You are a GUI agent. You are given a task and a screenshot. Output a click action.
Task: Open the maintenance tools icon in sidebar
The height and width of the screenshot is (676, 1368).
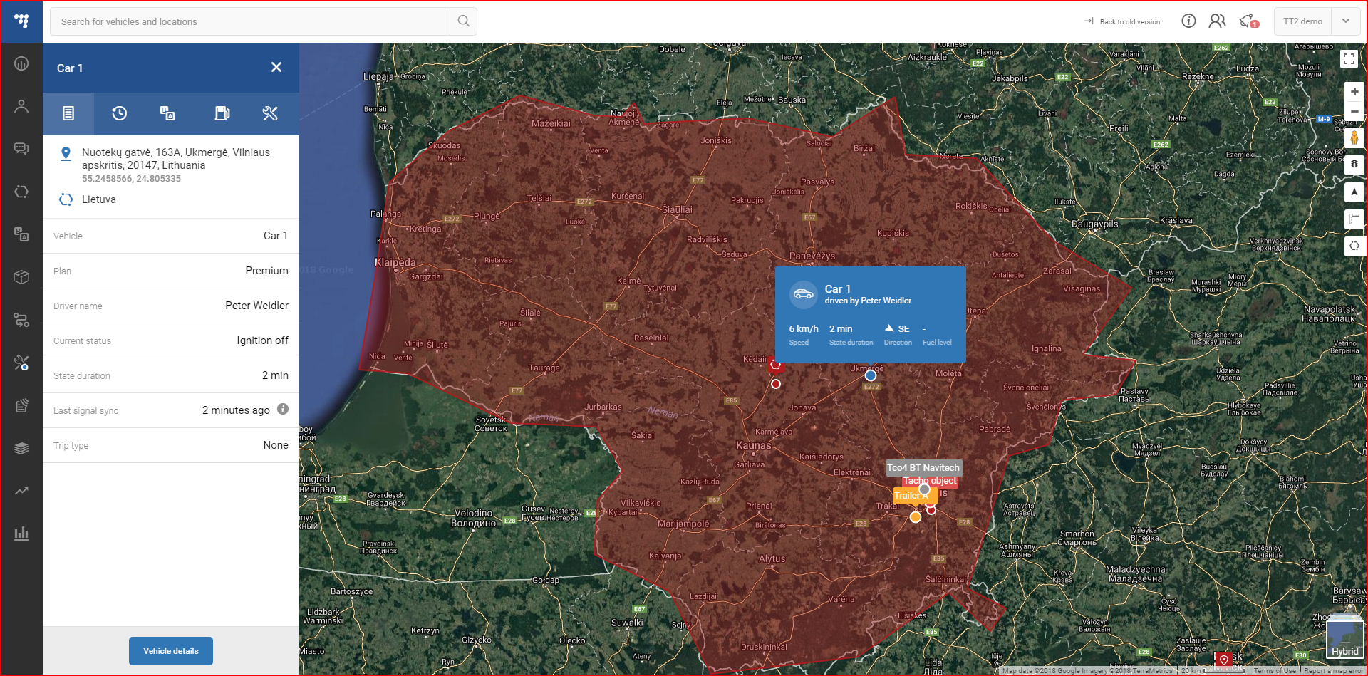(x=21, y=363)
